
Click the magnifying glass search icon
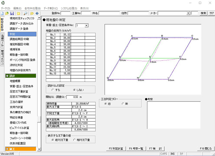click(x=25, y=14)
